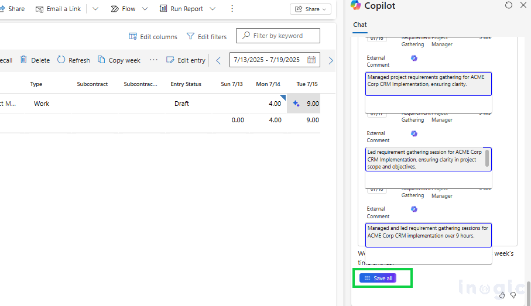
Task: Click Copilot icon beside third External Comment
Action: click(x=414, y=209)
